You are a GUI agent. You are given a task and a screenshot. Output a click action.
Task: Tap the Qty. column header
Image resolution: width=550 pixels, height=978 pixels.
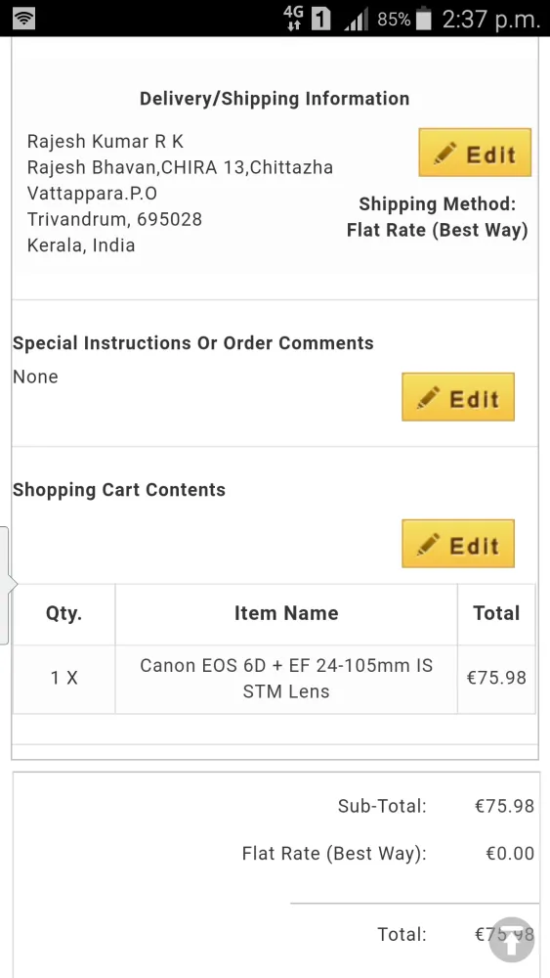[x=64, y=613]
